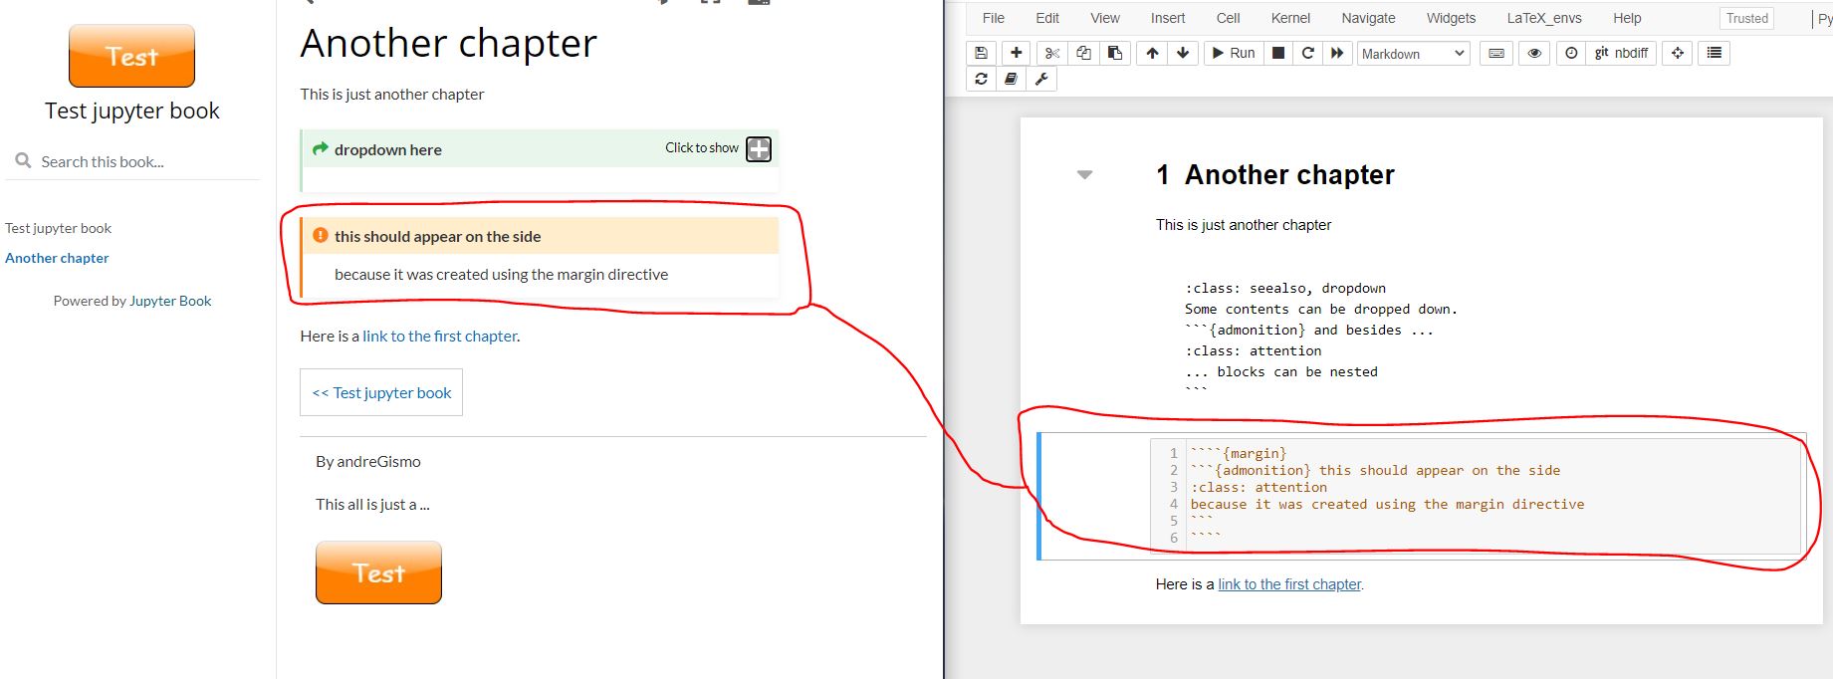This screenshot has width=1833, height=679.
Task: Open the LaTeX_envs menu
Action: tap(1544, 18)
